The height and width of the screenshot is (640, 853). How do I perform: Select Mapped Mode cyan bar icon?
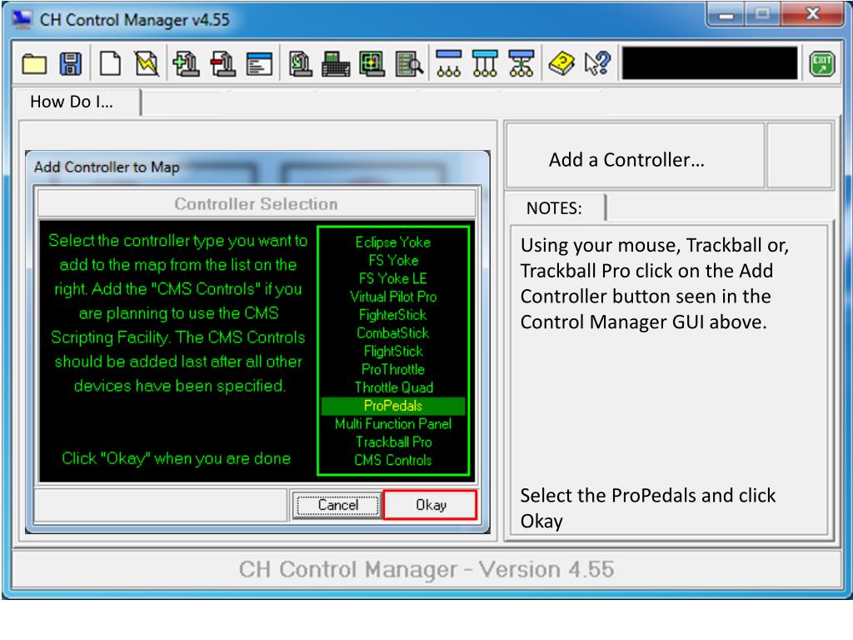tap(486, 63)
